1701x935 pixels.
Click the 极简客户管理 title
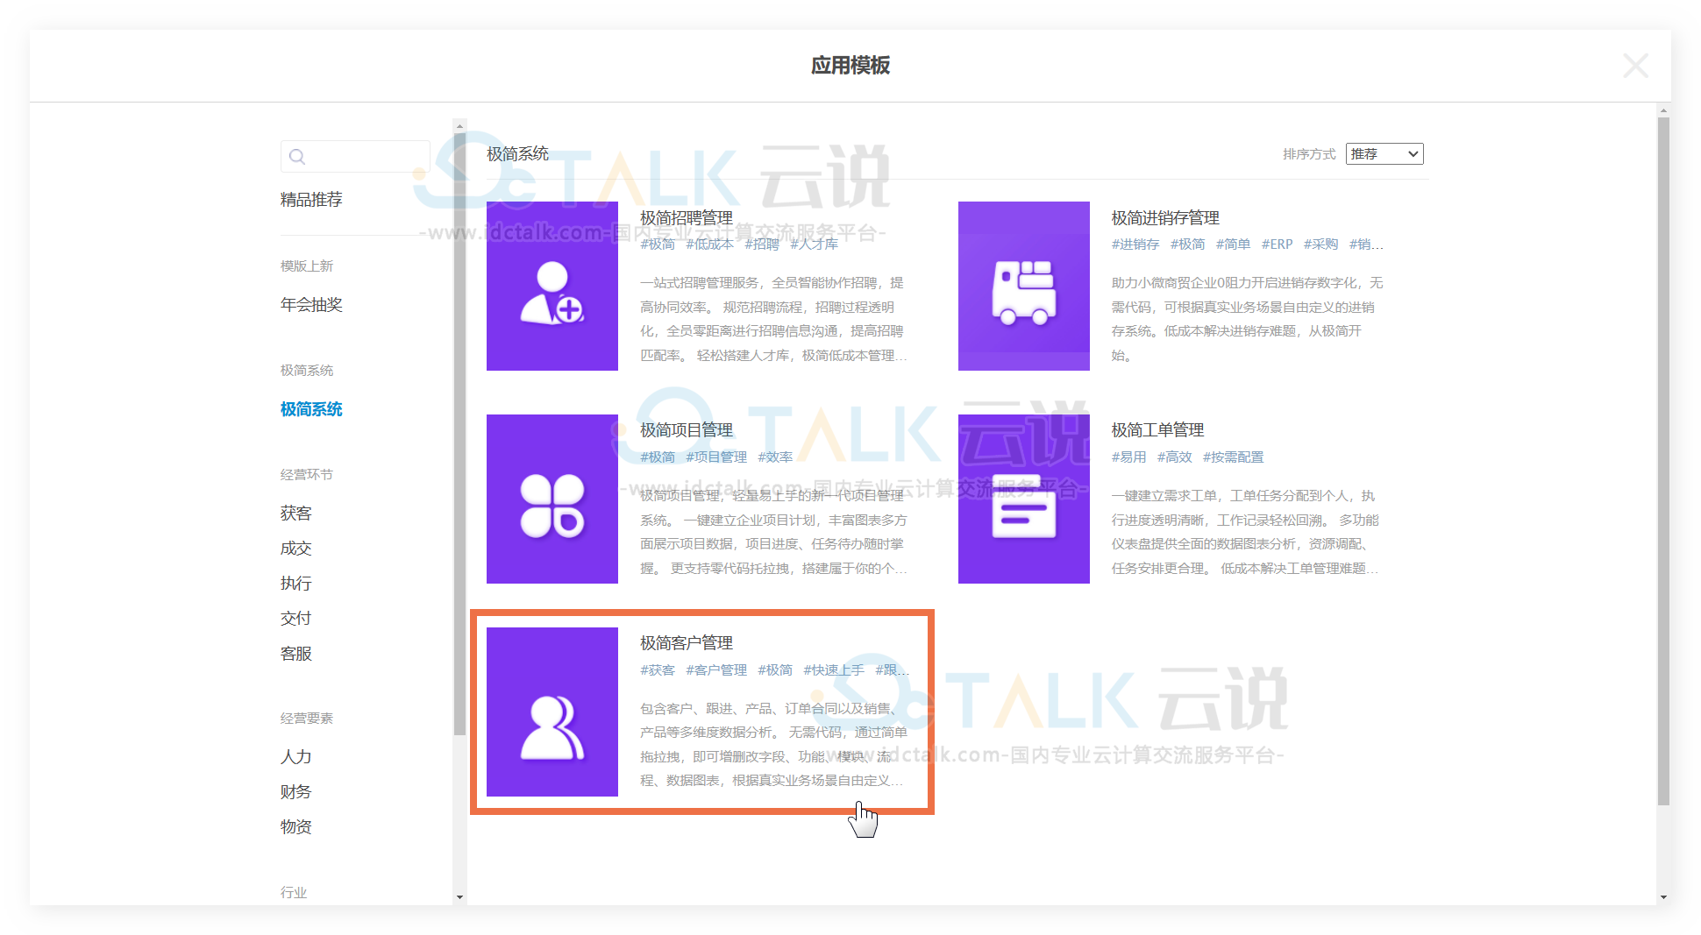[687, 643]
